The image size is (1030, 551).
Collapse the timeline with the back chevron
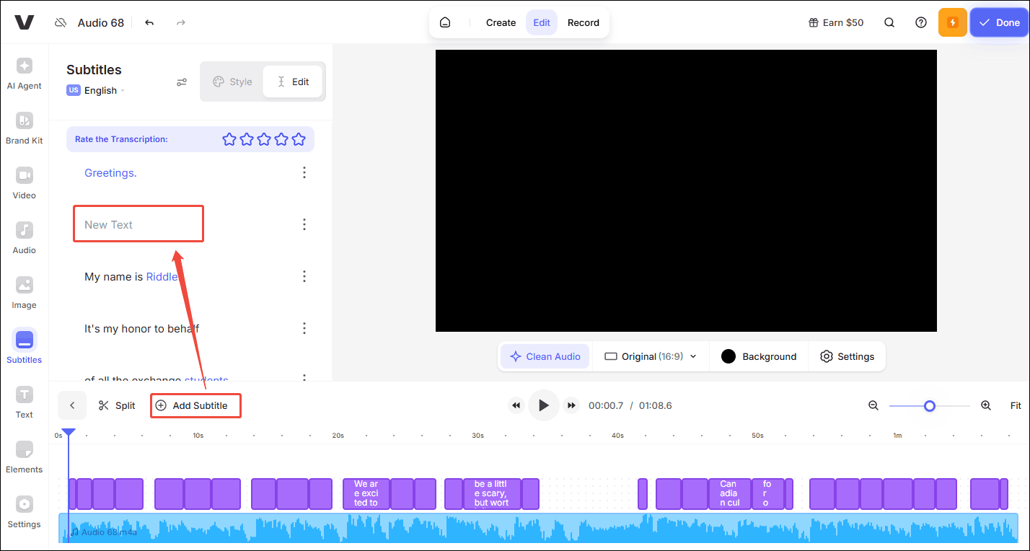click(x=72, y=405)
